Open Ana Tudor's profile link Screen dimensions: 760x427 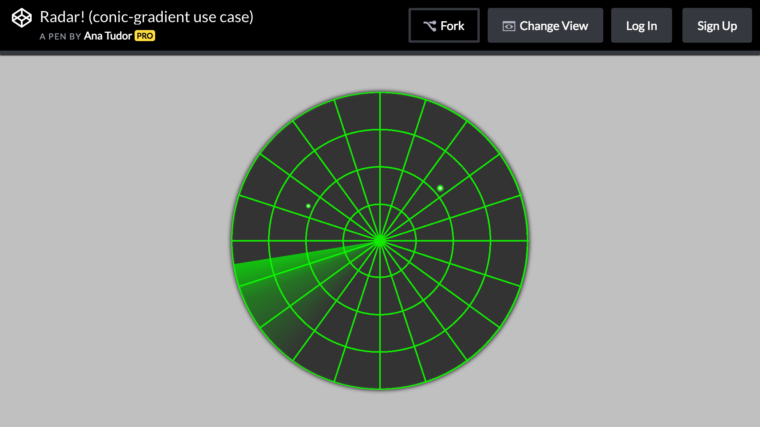click(x=108, y=36)
